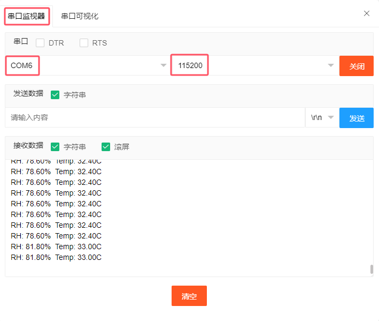The height and width of the screenshot is (321, 379).
Task: Click the last RH: 81.80% reading line
Action: (x=56, y=257)
